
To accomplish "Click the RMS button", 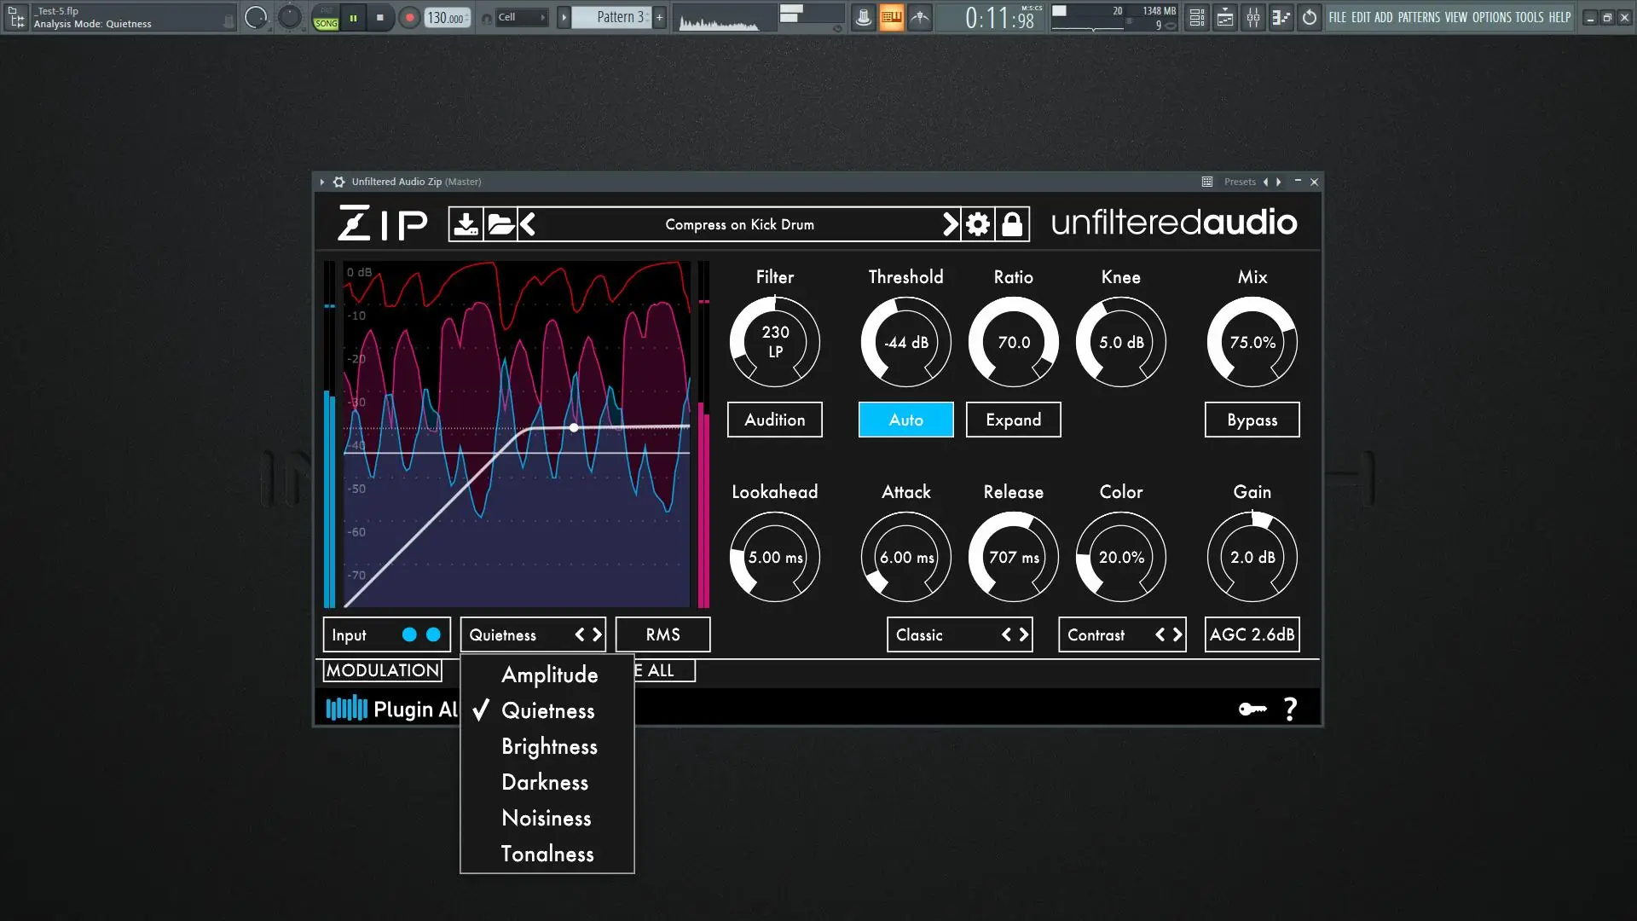I will tap(662, 634).
